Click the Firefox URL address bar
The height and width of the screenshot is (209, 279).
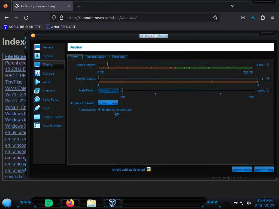pyautogui.click(x=135, y=18)
